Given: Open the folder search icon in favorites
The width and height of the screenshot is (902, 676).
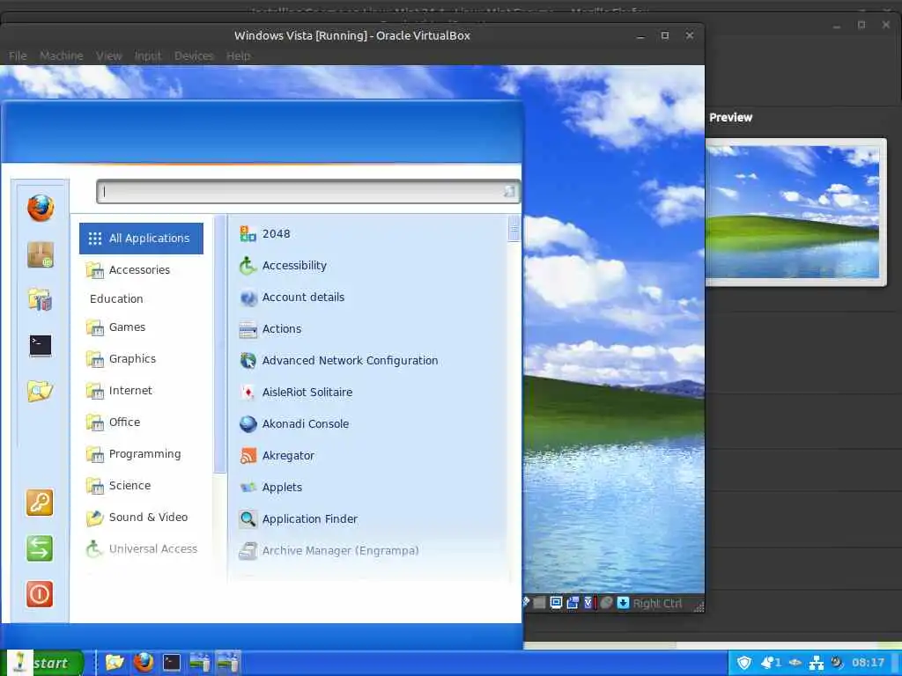Looking at the screenshot, I should (41, 392).
